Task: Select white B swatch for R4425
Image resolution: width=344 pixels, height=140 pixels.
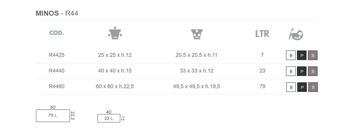Action: tap(291, 55)
